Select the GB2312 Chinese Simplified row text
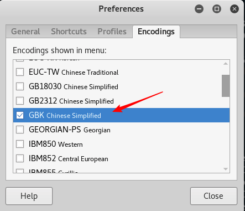This screenshot has width=245, height=211. (x=71, y=101)
